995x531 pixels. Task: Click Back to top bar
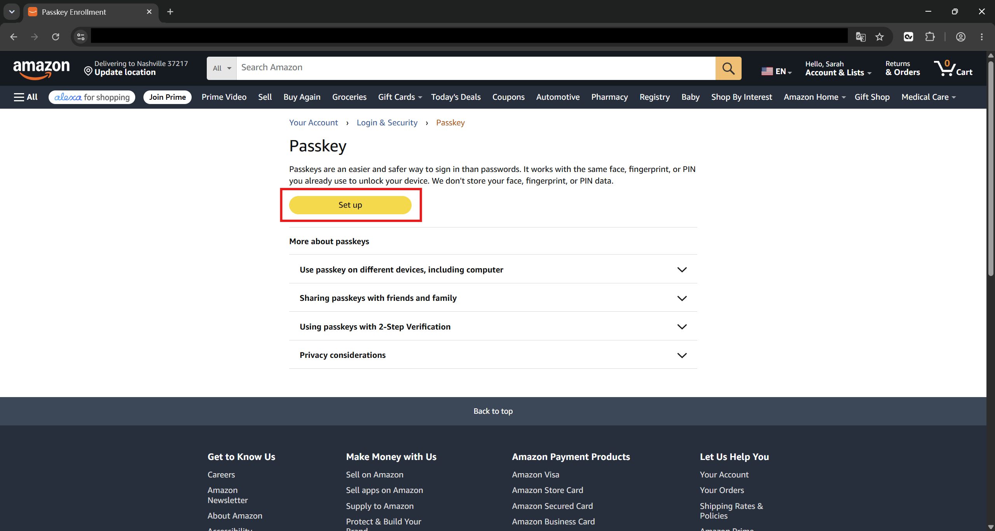pyautogui.click(x=493, y=411)
